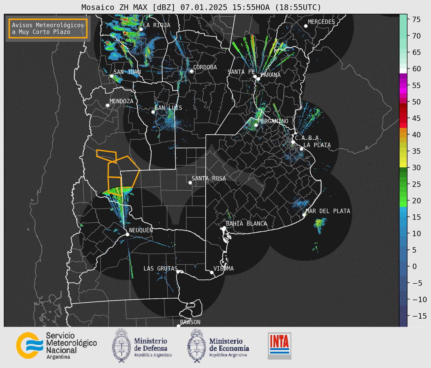Click the 60 dBZ white colorbar segment
Image resolution: width=431 pixels, height=368 pixels.
coord(403,71)
